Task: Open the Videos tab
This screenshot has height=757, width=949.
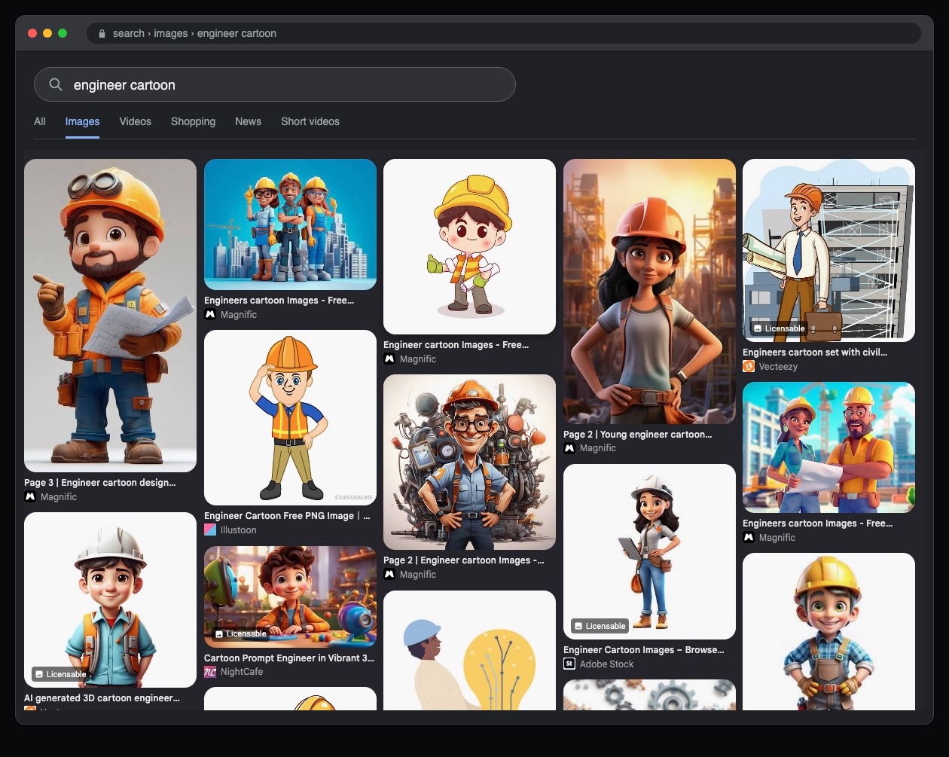Action: [136, 121]
